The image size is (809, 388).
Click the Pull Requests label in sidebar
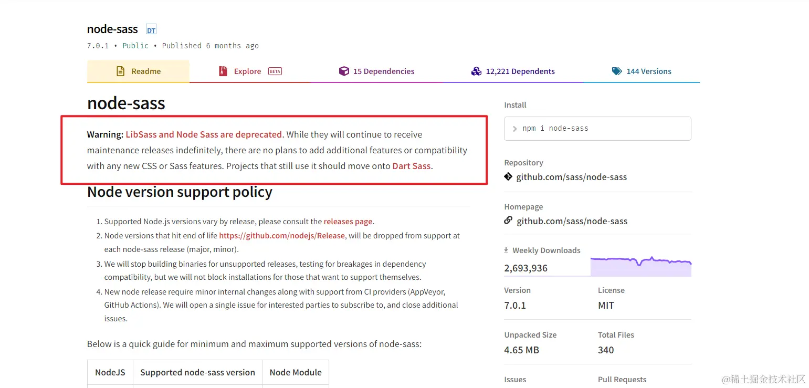click(622, 380)
